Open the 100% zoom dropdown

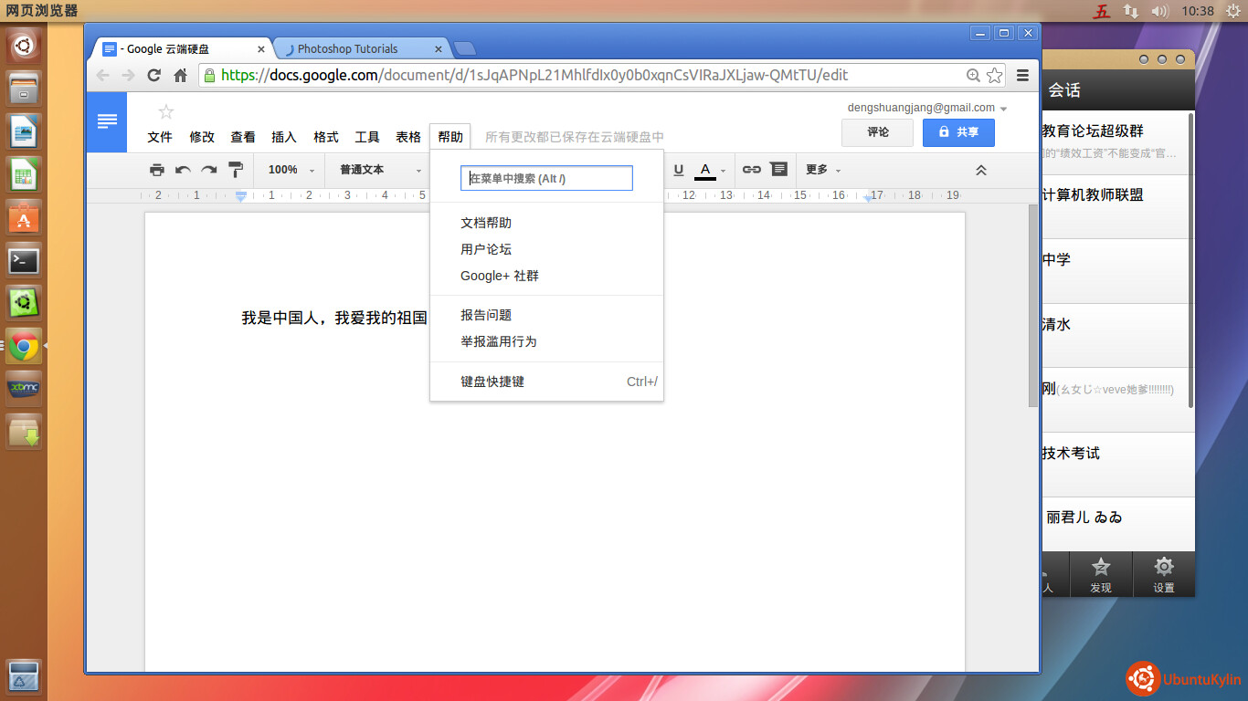tap(289, 170)
